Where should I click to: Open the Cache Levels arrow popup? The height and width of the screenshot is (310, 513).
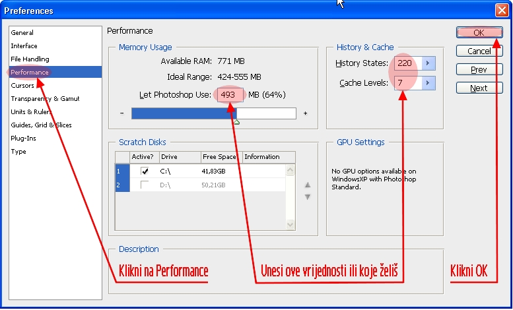tap(428, 82)
